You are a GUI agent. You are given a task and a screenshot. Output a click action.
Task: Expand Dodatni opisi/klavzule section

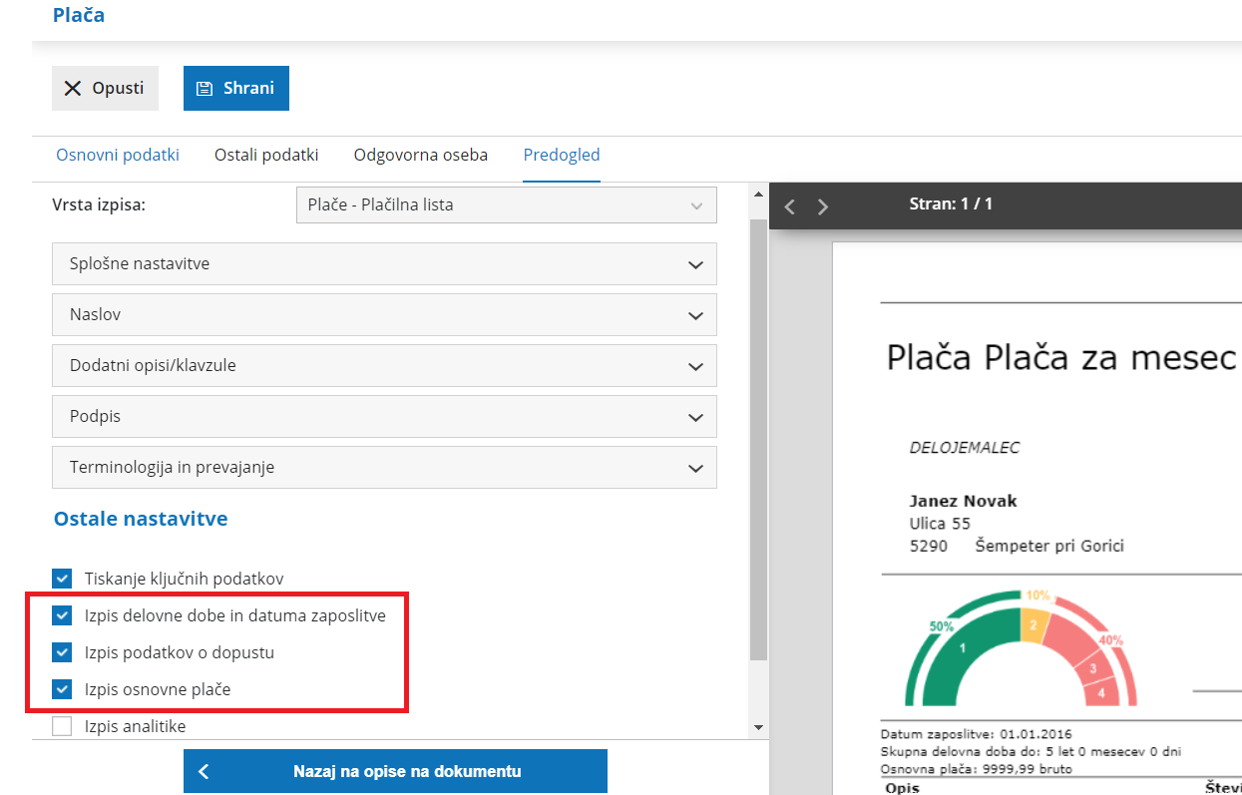click(384, 365)
